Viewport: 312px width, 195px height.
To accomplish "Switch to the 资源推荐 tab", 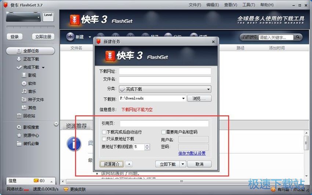I will (x=76, y=126).
